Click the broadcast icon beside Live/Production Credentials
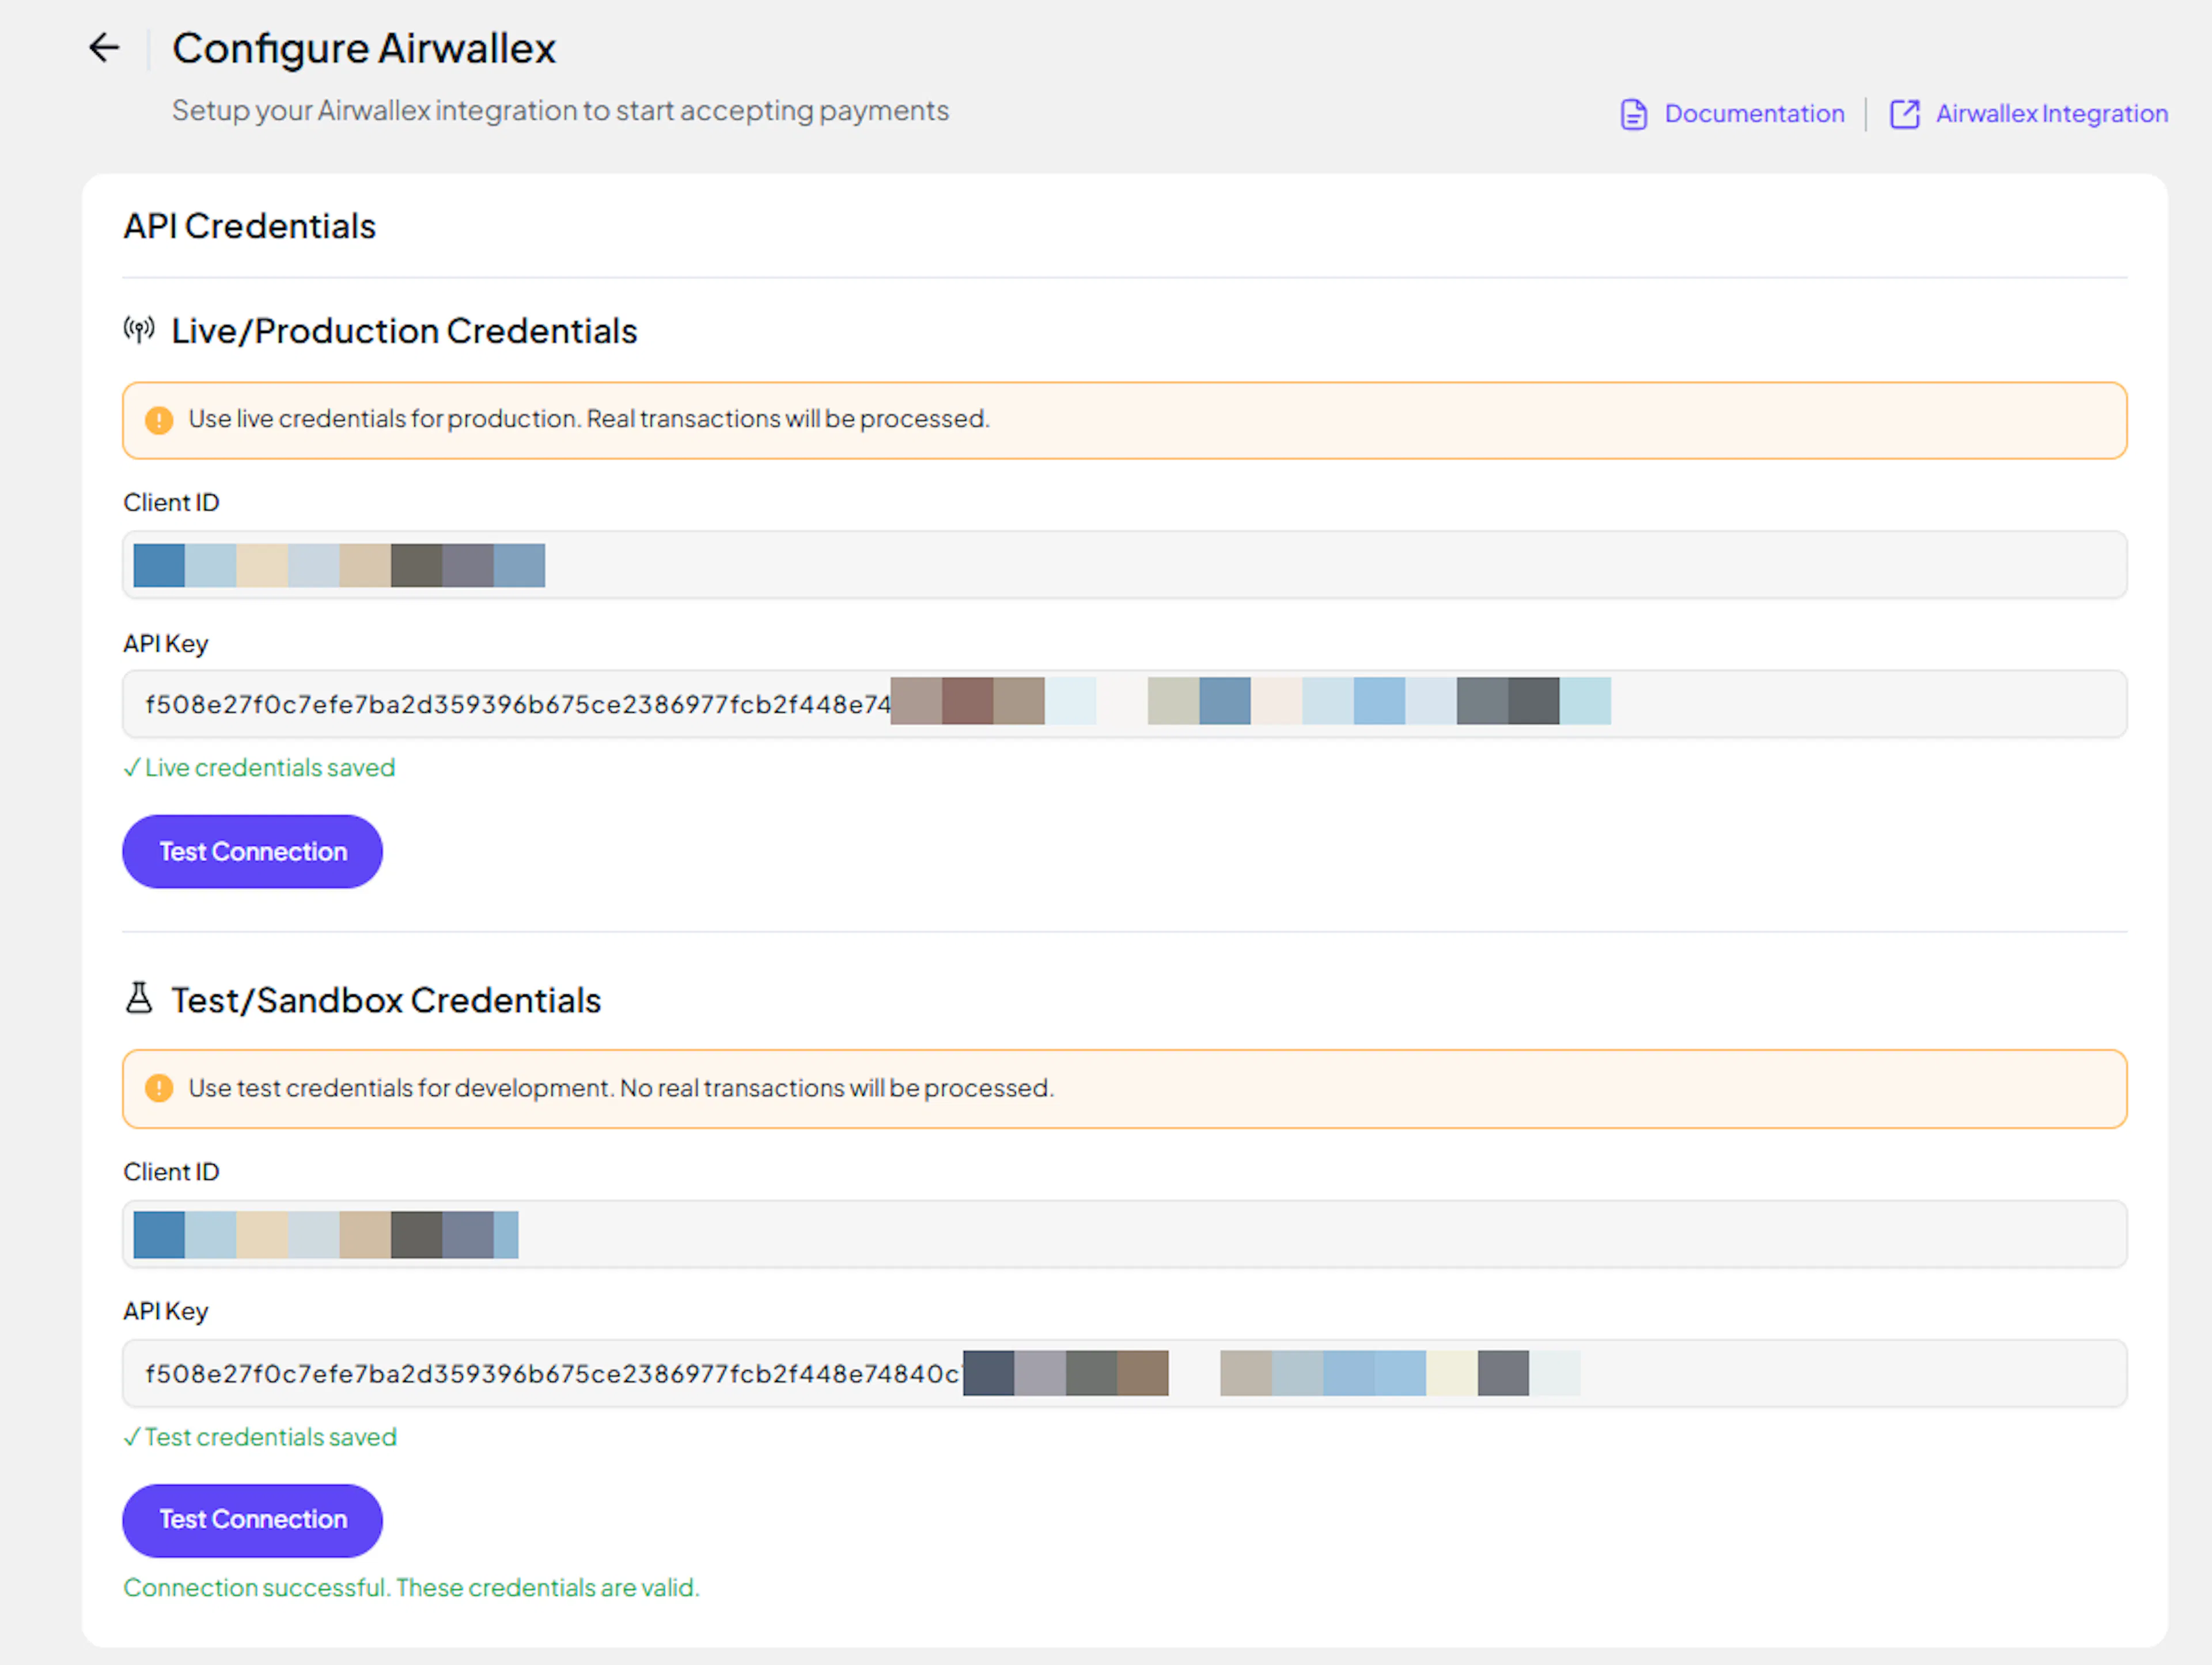 (139, 330)
